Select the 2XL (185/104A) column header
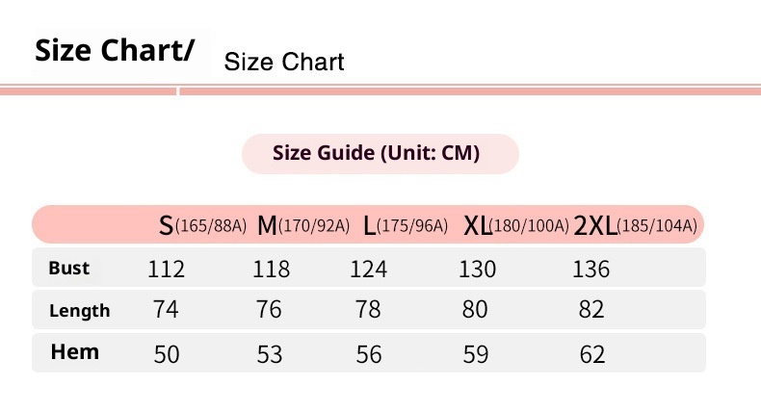This screenshot has width=761, height=412. 634,225
